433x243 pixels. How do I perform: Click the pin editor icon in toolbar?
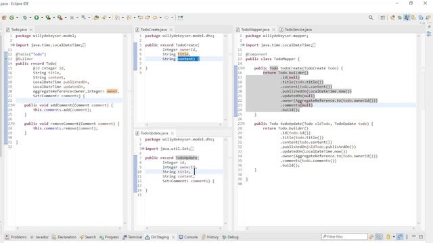[181, 18]
